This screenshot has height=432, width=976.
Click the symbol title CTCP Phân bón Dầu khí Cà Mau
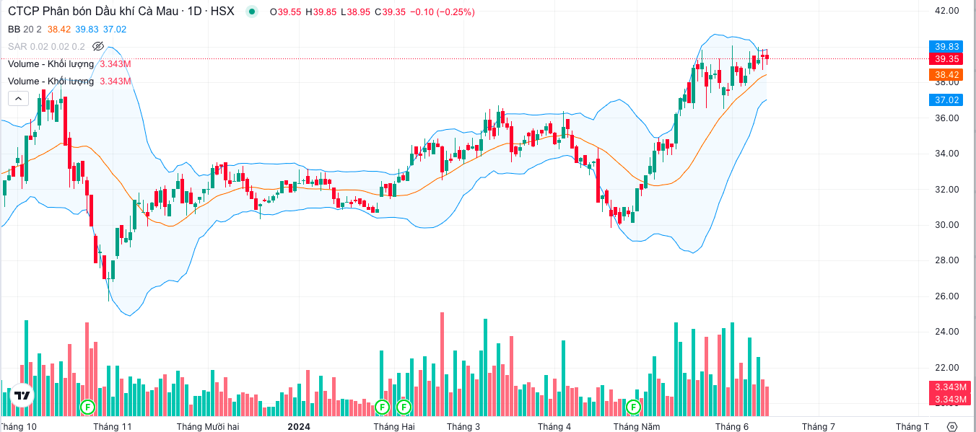92,12
